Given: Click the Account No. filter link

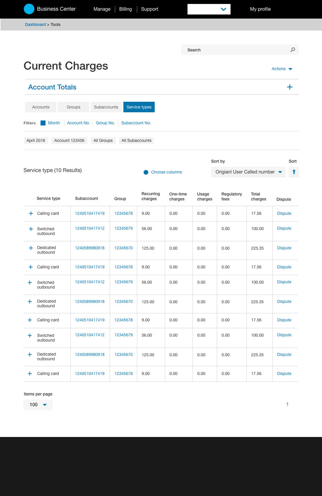Looking at the screenshot, I should pos(78,123).
